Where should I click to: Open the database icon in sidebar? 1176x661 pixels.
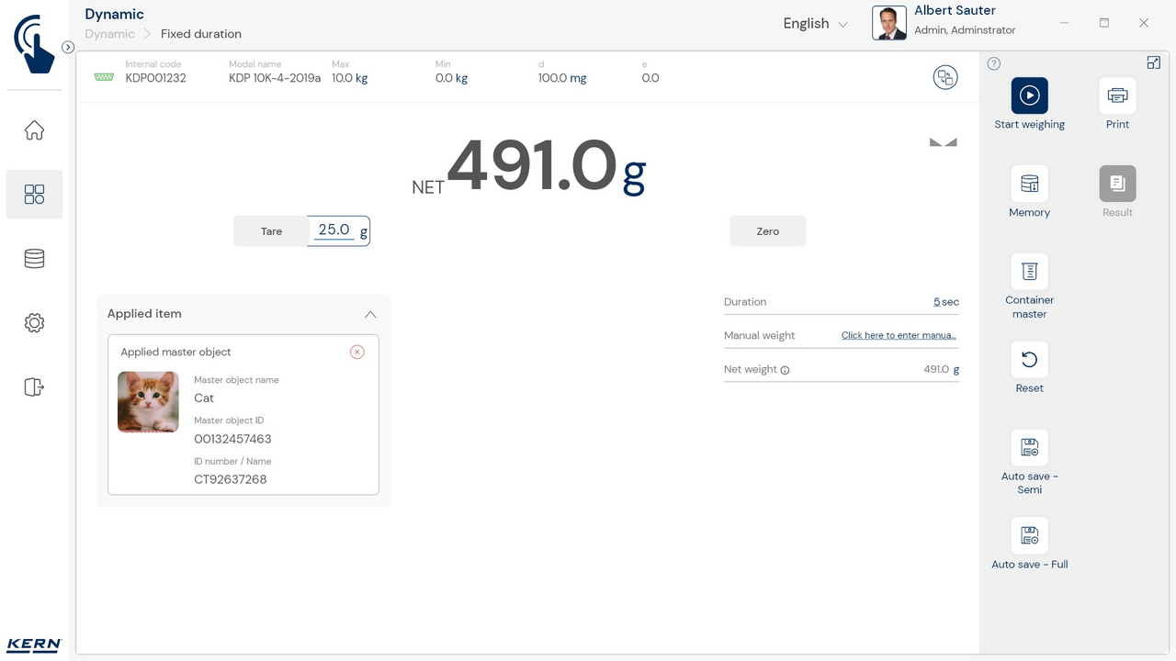point(34,259)
